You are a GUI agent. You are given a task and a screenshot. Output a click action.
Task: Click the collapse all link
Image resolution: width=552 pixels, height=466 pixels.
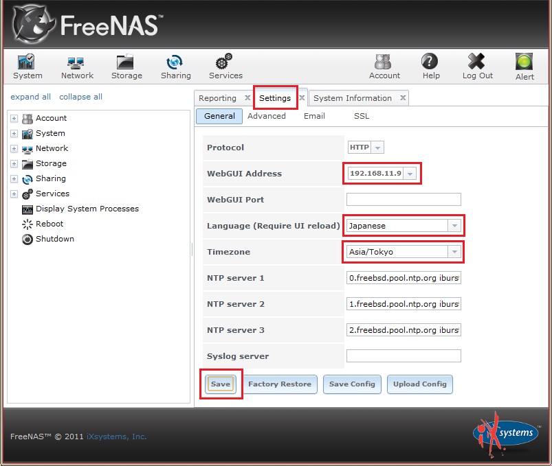click(80, 97)
